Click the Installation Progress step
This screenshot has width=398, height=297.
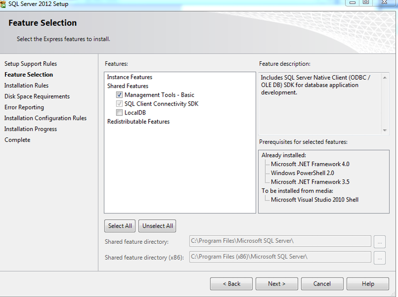click(x=30, y=129)
